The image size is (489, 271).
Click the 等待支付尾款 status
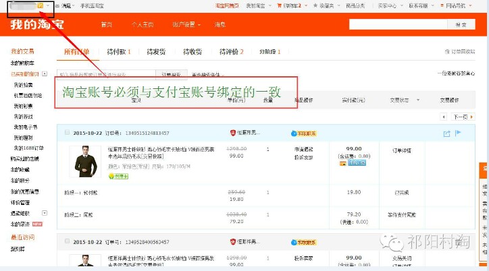click(x=402, y=214)
